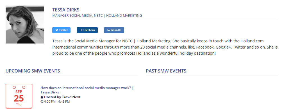Click Tessa Dirks black-and-white profile photo

(25, 25)
